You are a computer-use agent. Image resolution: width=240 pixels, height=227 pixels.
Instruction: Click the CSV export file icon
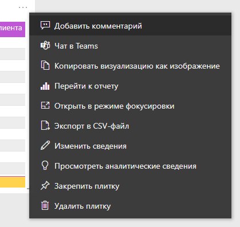[45, 125]
